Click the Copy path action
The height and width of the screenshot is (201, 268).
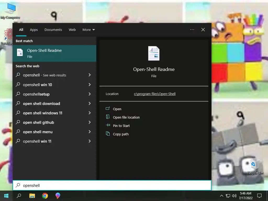(121, 134)
